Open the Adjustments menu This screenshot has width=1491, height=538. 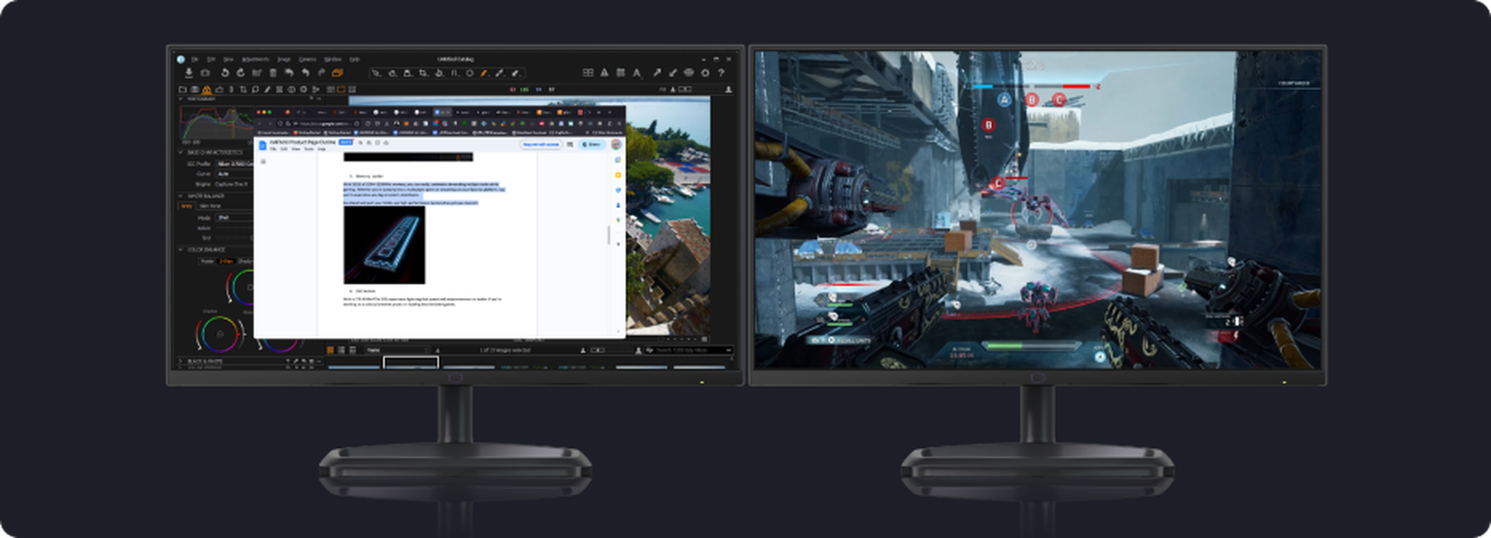(x=255, y=59)
